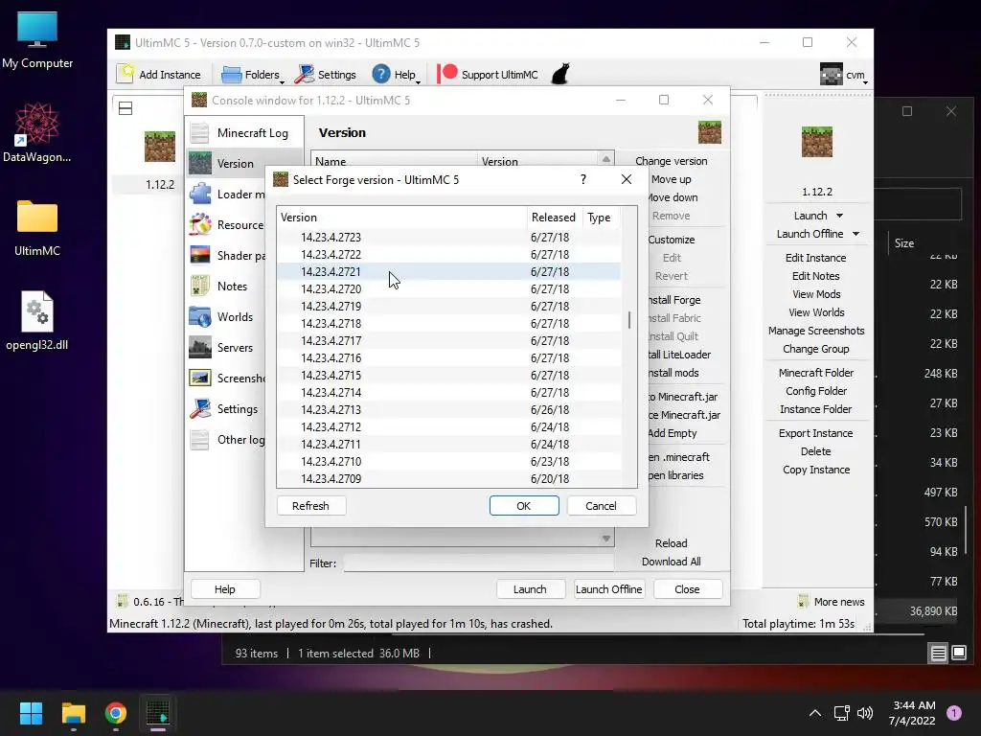Open Google Chrome from taskbar

click(116, 713)
